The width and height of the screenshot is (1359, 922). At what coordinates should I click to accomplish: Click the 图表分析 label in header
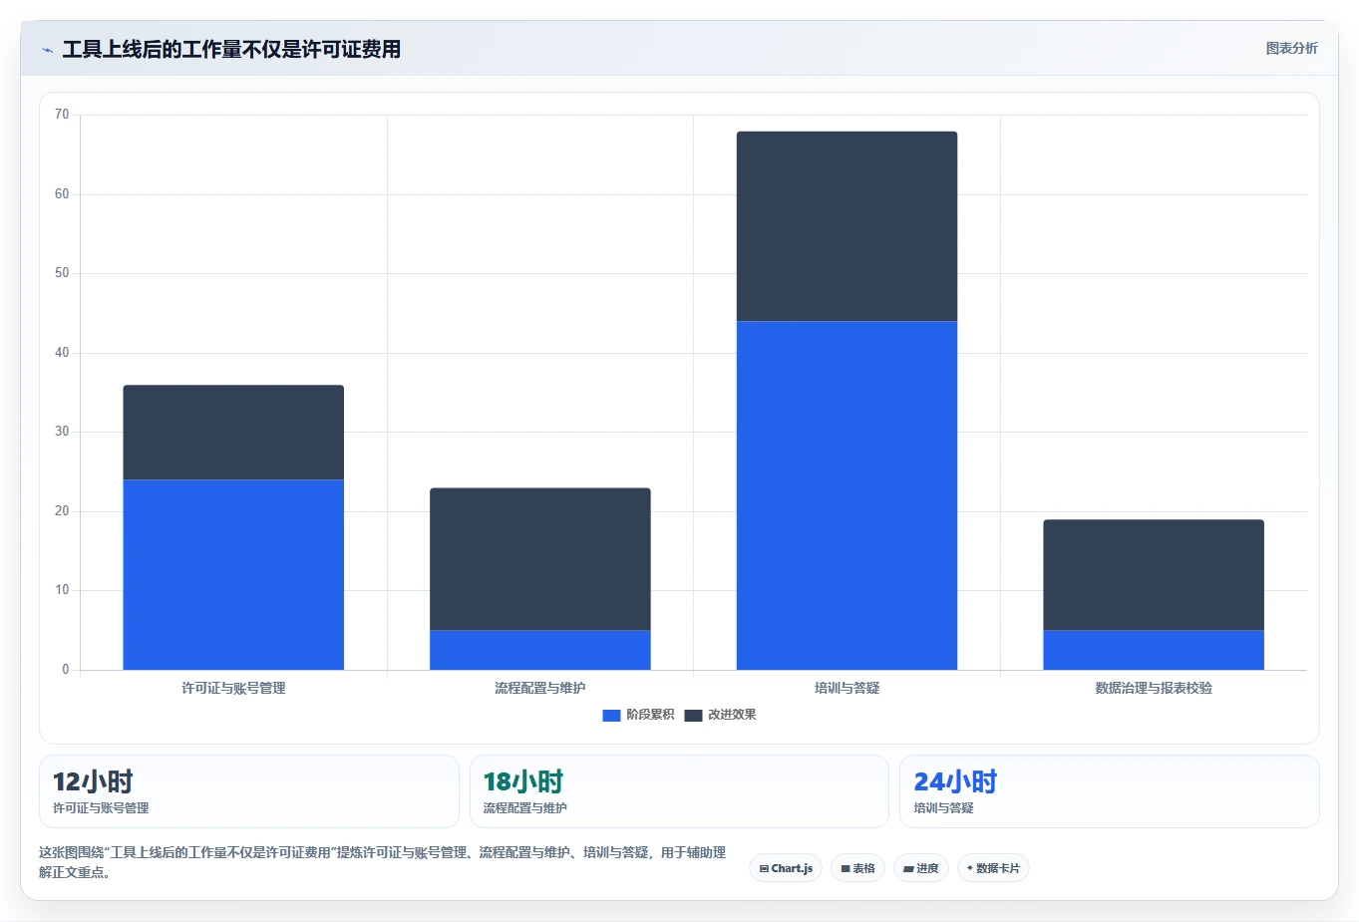tap(1291, 48)
